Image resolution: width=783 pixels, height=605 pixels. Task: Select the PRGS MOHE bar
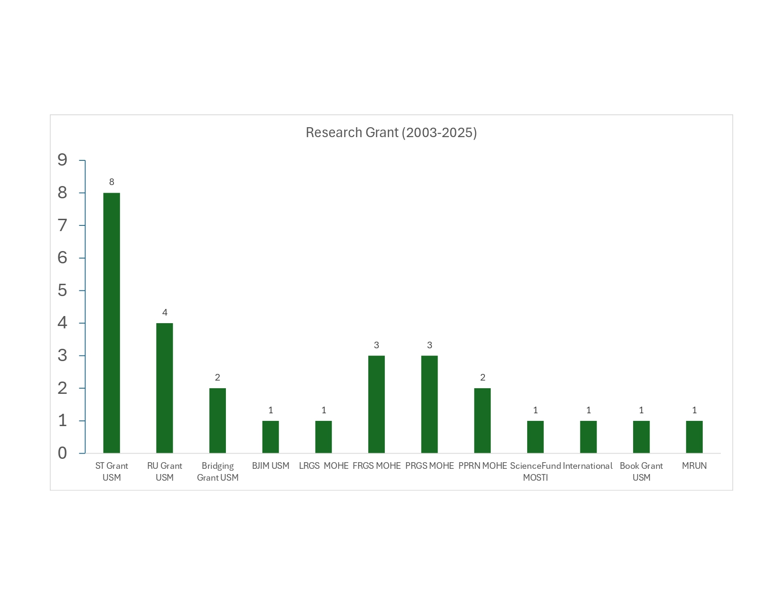coord(429,404)
